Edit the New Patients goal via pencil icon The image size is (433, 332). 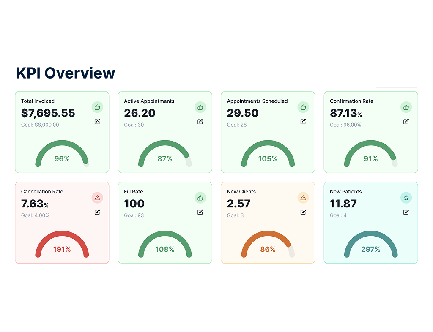(406, 212)
